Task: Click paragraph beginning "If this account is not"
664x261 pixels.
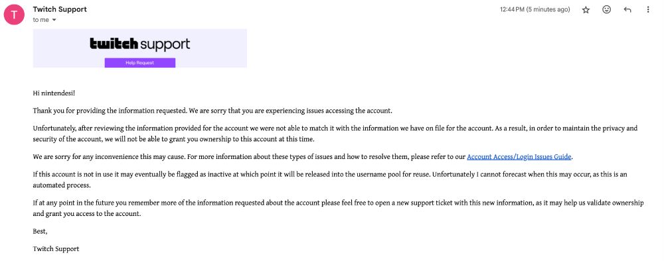Action: pyautogui.click(x=330, y=180)
